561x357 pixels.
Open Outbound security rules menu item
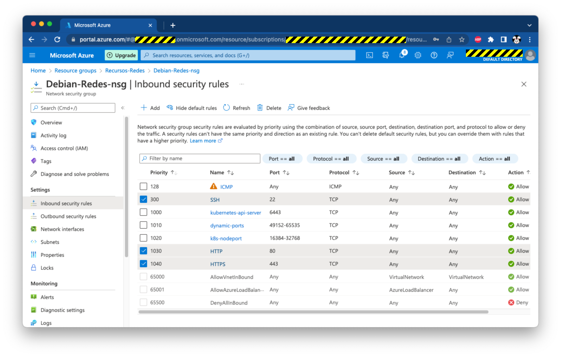click(x=68, y=216)
